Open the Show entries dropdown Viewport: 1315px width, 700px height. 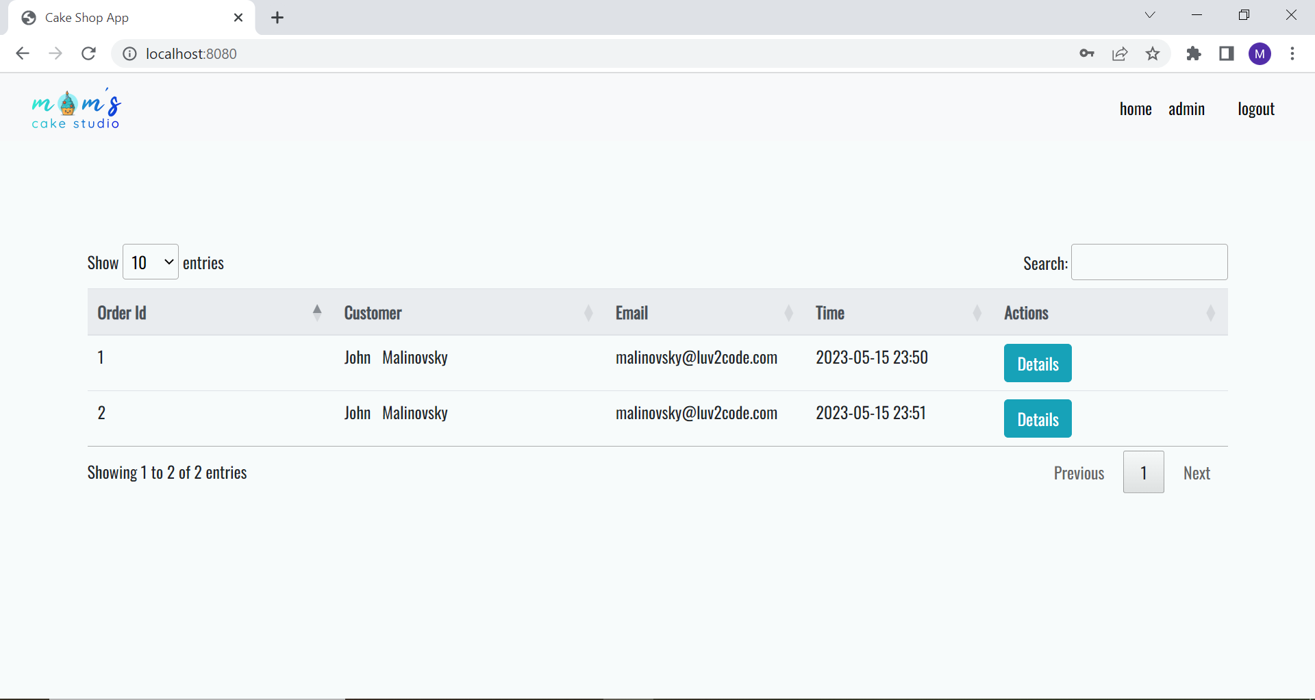pyautogui.click(x=149, y=262)
